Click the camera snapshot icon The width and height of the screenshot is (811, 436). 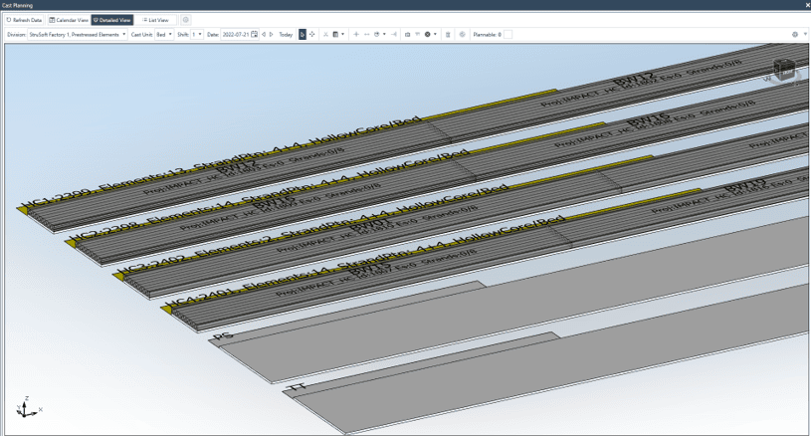[x=408, y=35]
